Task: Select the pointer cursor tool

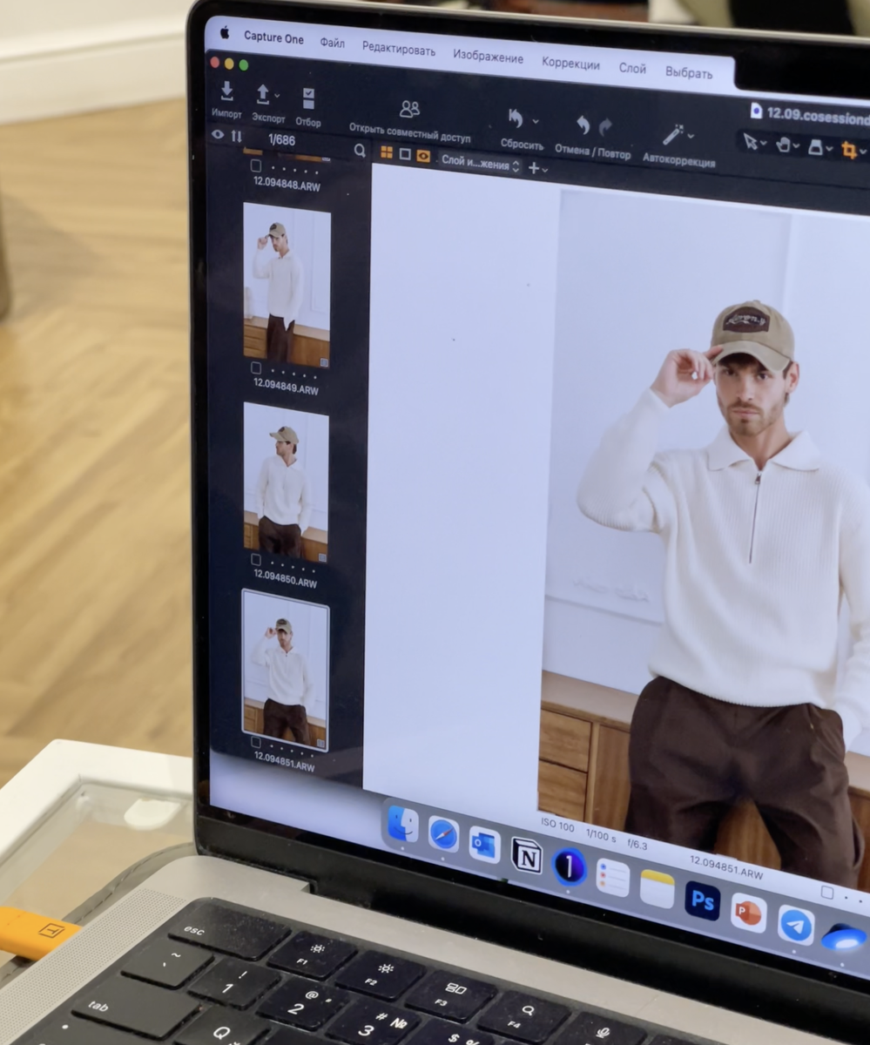Action: (x=749, y=142)
